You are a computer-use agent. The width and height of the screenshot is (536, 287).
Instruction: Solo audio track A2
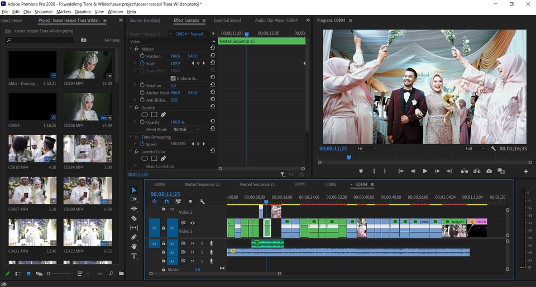point(202,252)
